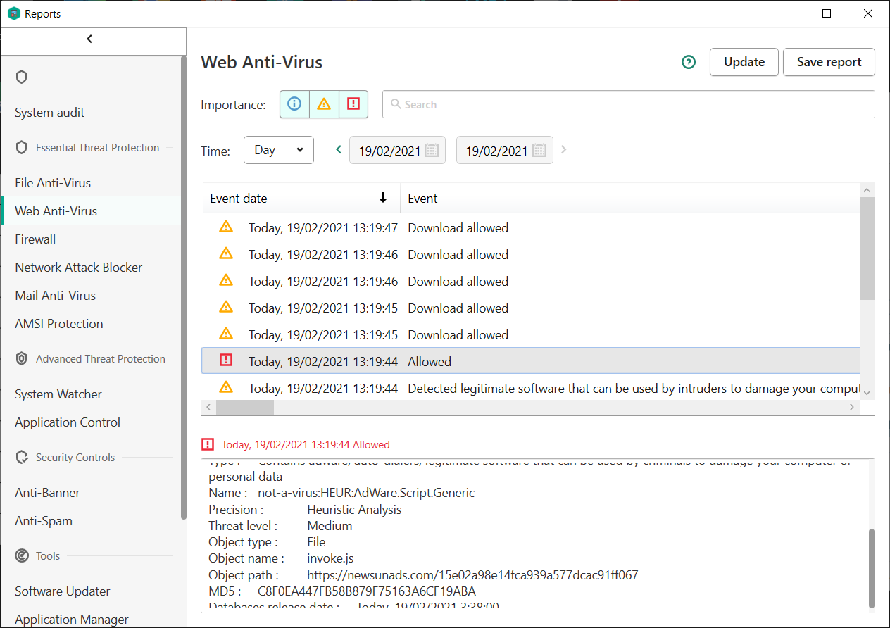Open the calendar on the start date field
The height and width of the screenshot is (628, 890).
click(432, 150)
